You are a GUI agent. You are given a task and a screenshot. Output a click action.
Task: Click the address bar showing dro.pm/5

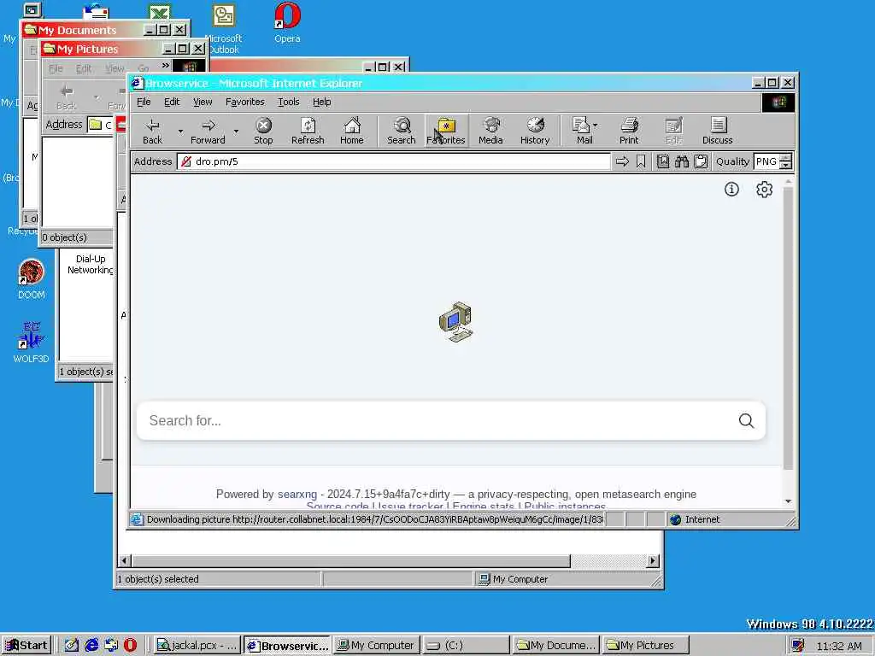[x=393, y=161]
